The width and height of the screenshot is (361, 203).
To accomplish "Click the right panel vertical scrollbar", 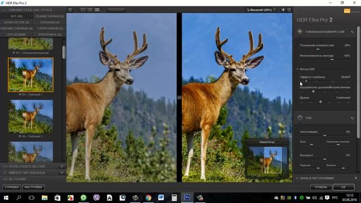I will coord(359,83).
